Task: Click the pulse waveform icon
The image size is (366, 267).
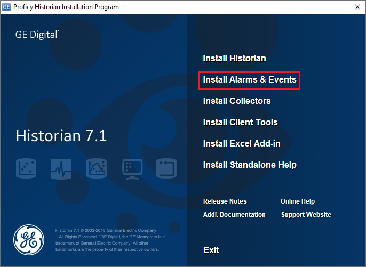Action: click(x=61, y=169)
